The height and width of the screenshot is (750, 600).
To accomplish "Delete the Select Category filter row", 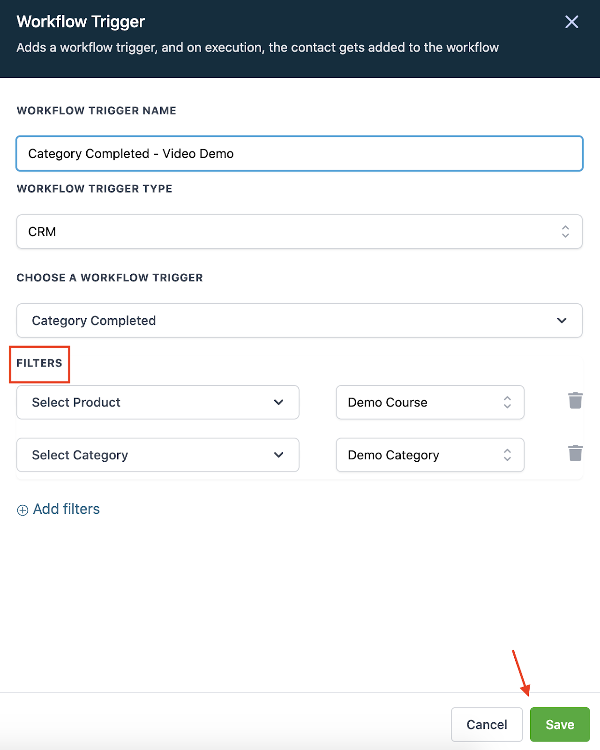I will tap(575, 453).
